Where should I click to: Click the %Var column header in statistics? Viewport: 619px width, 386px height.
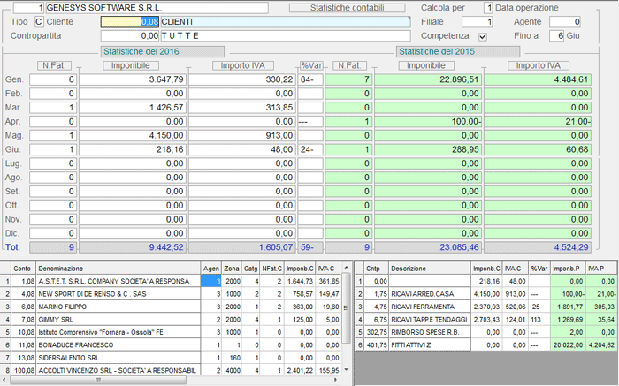click(x=311, y=65)
